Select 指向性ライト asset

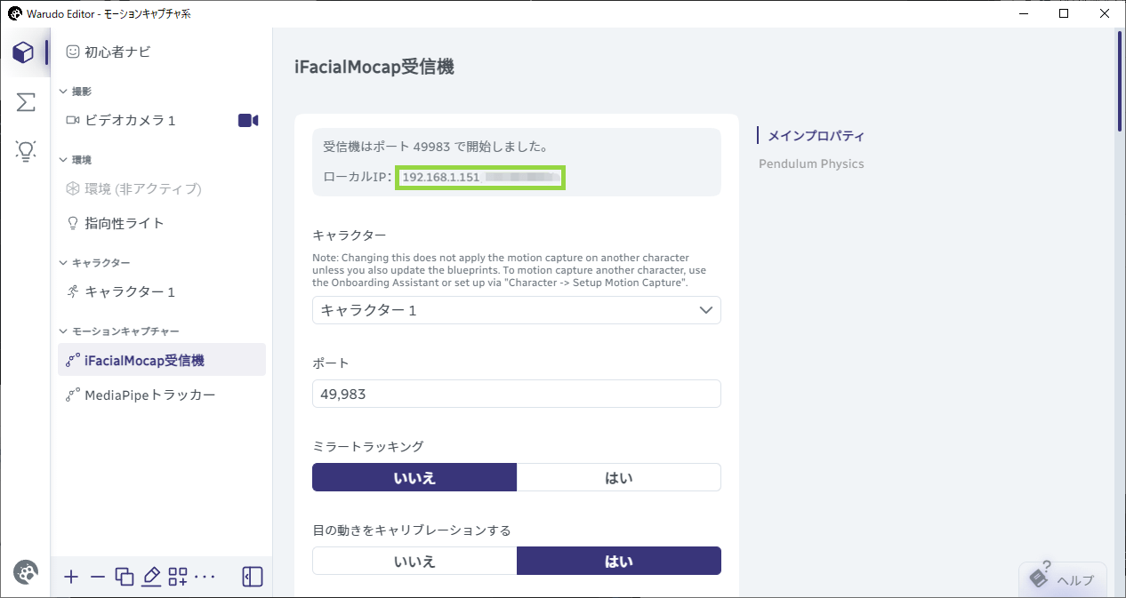[x=162, y=223]
